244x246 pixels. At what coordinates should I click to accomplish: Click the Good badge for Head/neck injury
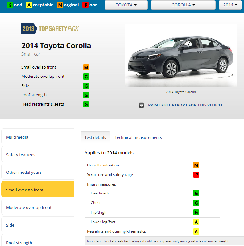(x=196, y=193)
